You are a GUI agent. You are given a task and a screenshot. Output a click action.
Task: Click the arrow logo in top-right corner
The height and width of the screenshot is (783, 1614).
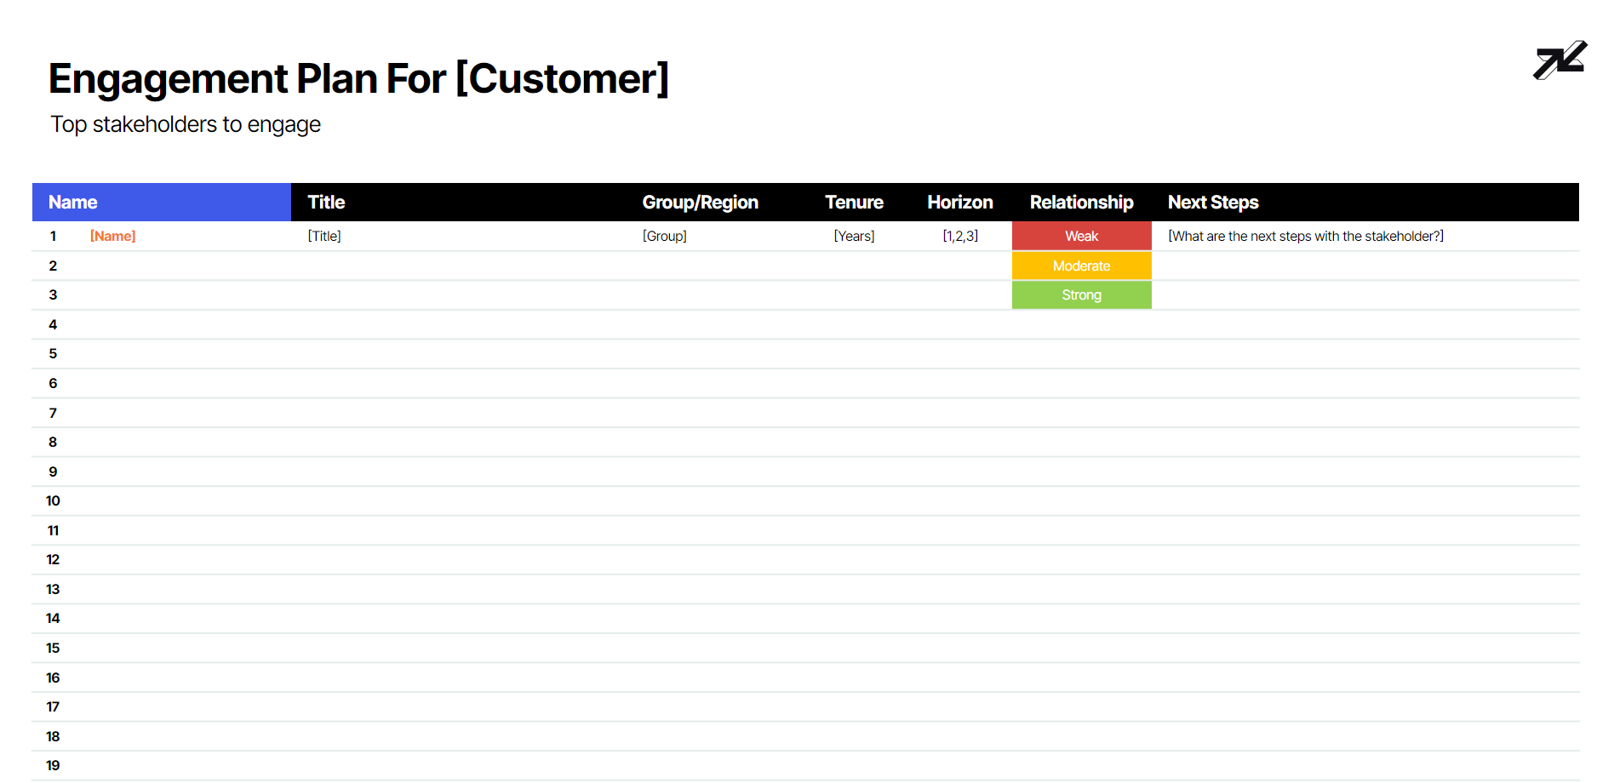[1560, 60]
